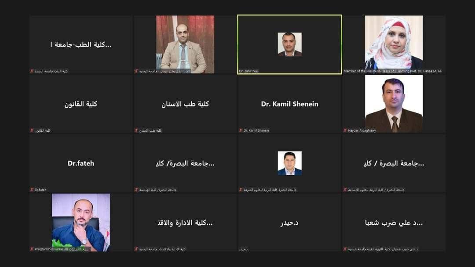Click the small profile photo in third row
The width and height of the screenshot is (475, 267).
click(x=289, y=163)
